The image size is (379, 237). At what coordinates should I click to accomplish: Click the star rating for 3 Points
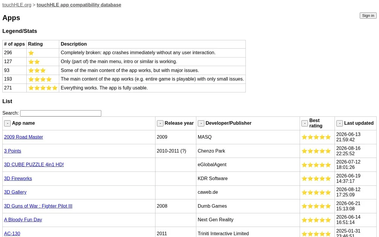[316, 151]
